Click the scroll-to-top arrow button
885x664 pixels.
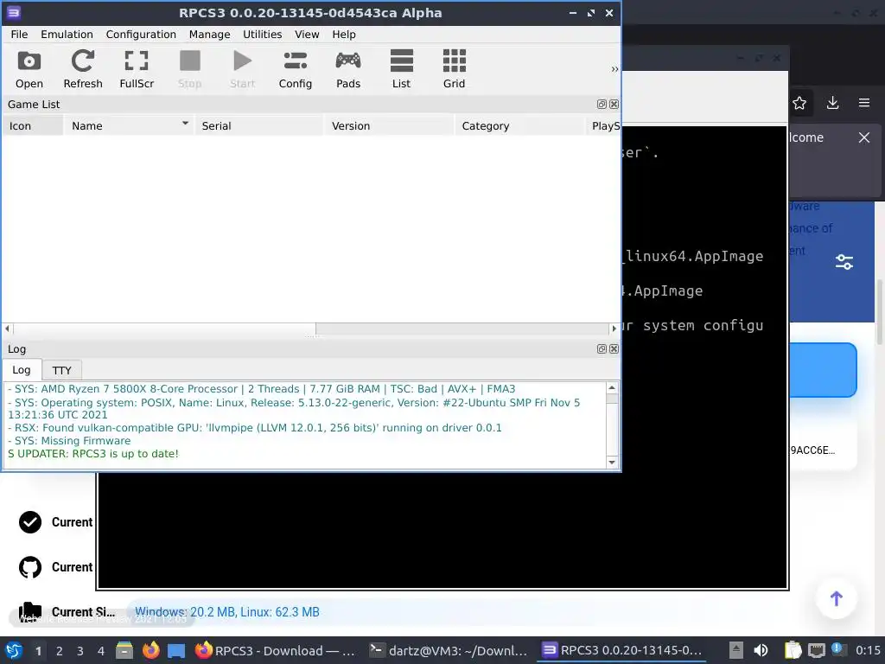click(837, 598)
